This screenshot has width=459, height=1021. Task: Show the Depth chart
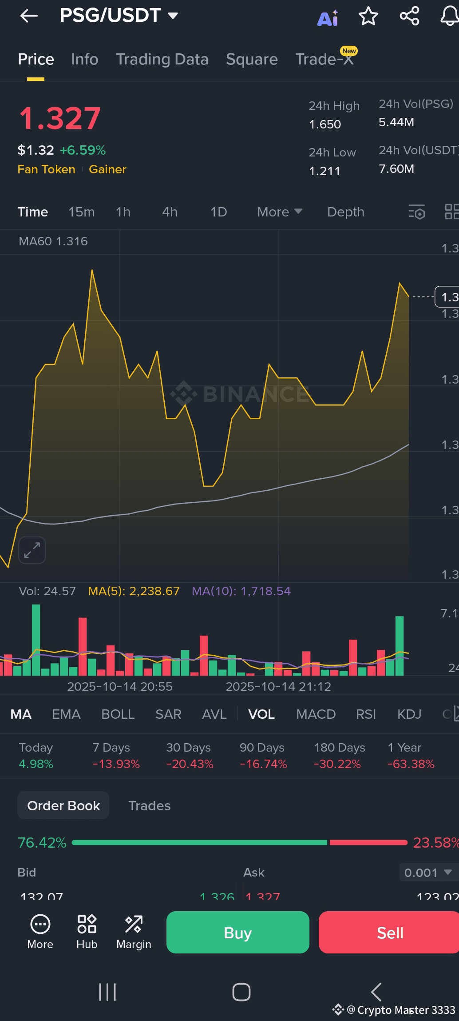coord(346,212)
